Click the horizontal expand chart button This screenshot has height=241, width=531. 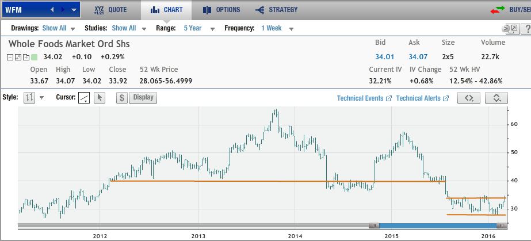469,98
